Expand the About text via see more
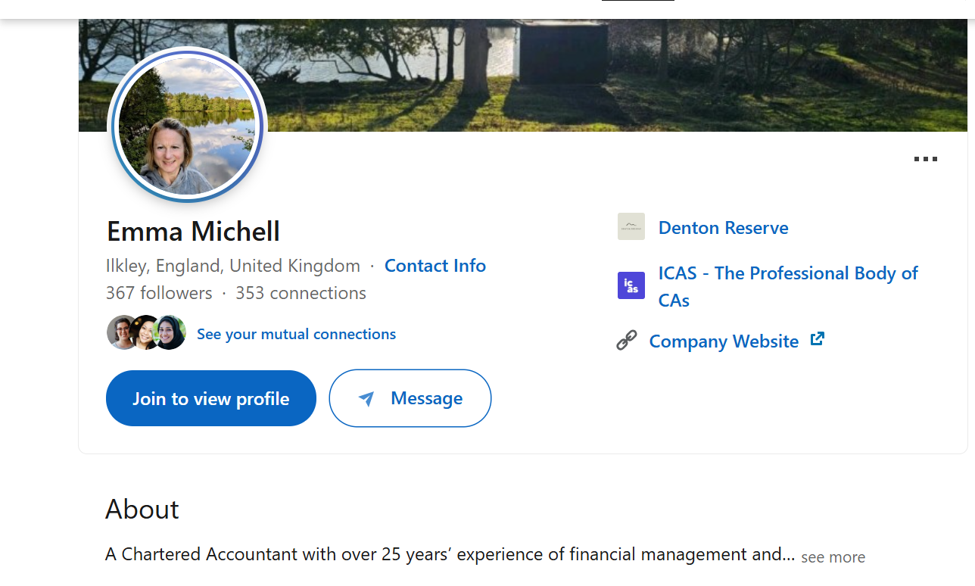Viewport: 975px width, 586px height. pyautogui.click(x=832, y=556)
